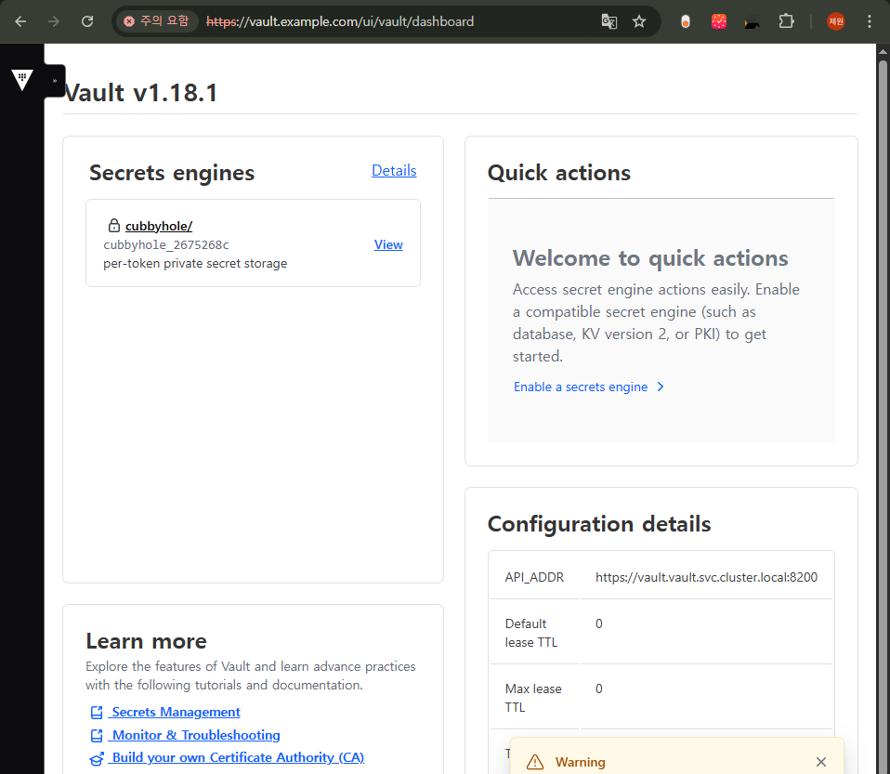Click the Welcome to quick actions heading

coord(650,258)
